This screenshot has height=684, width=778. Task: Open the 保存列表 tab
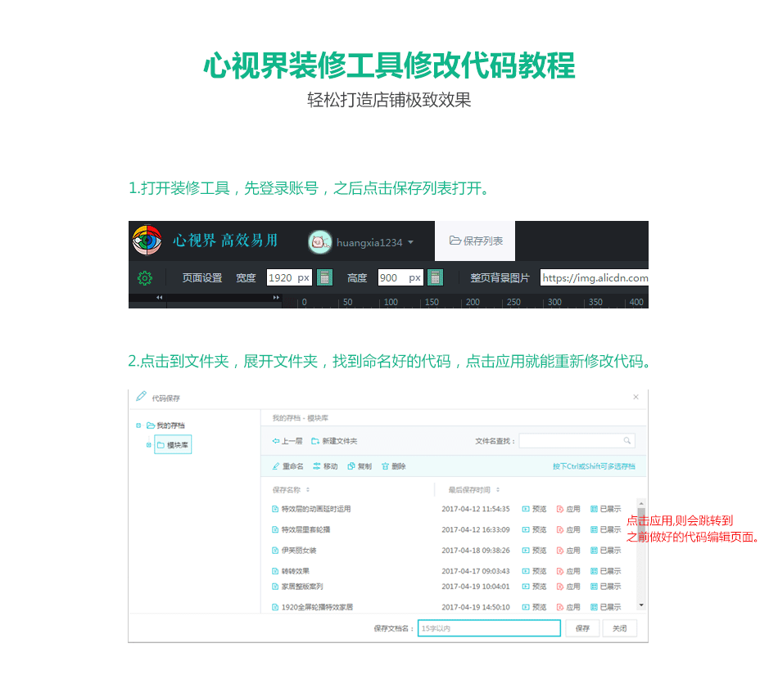(x=475, y=241)
